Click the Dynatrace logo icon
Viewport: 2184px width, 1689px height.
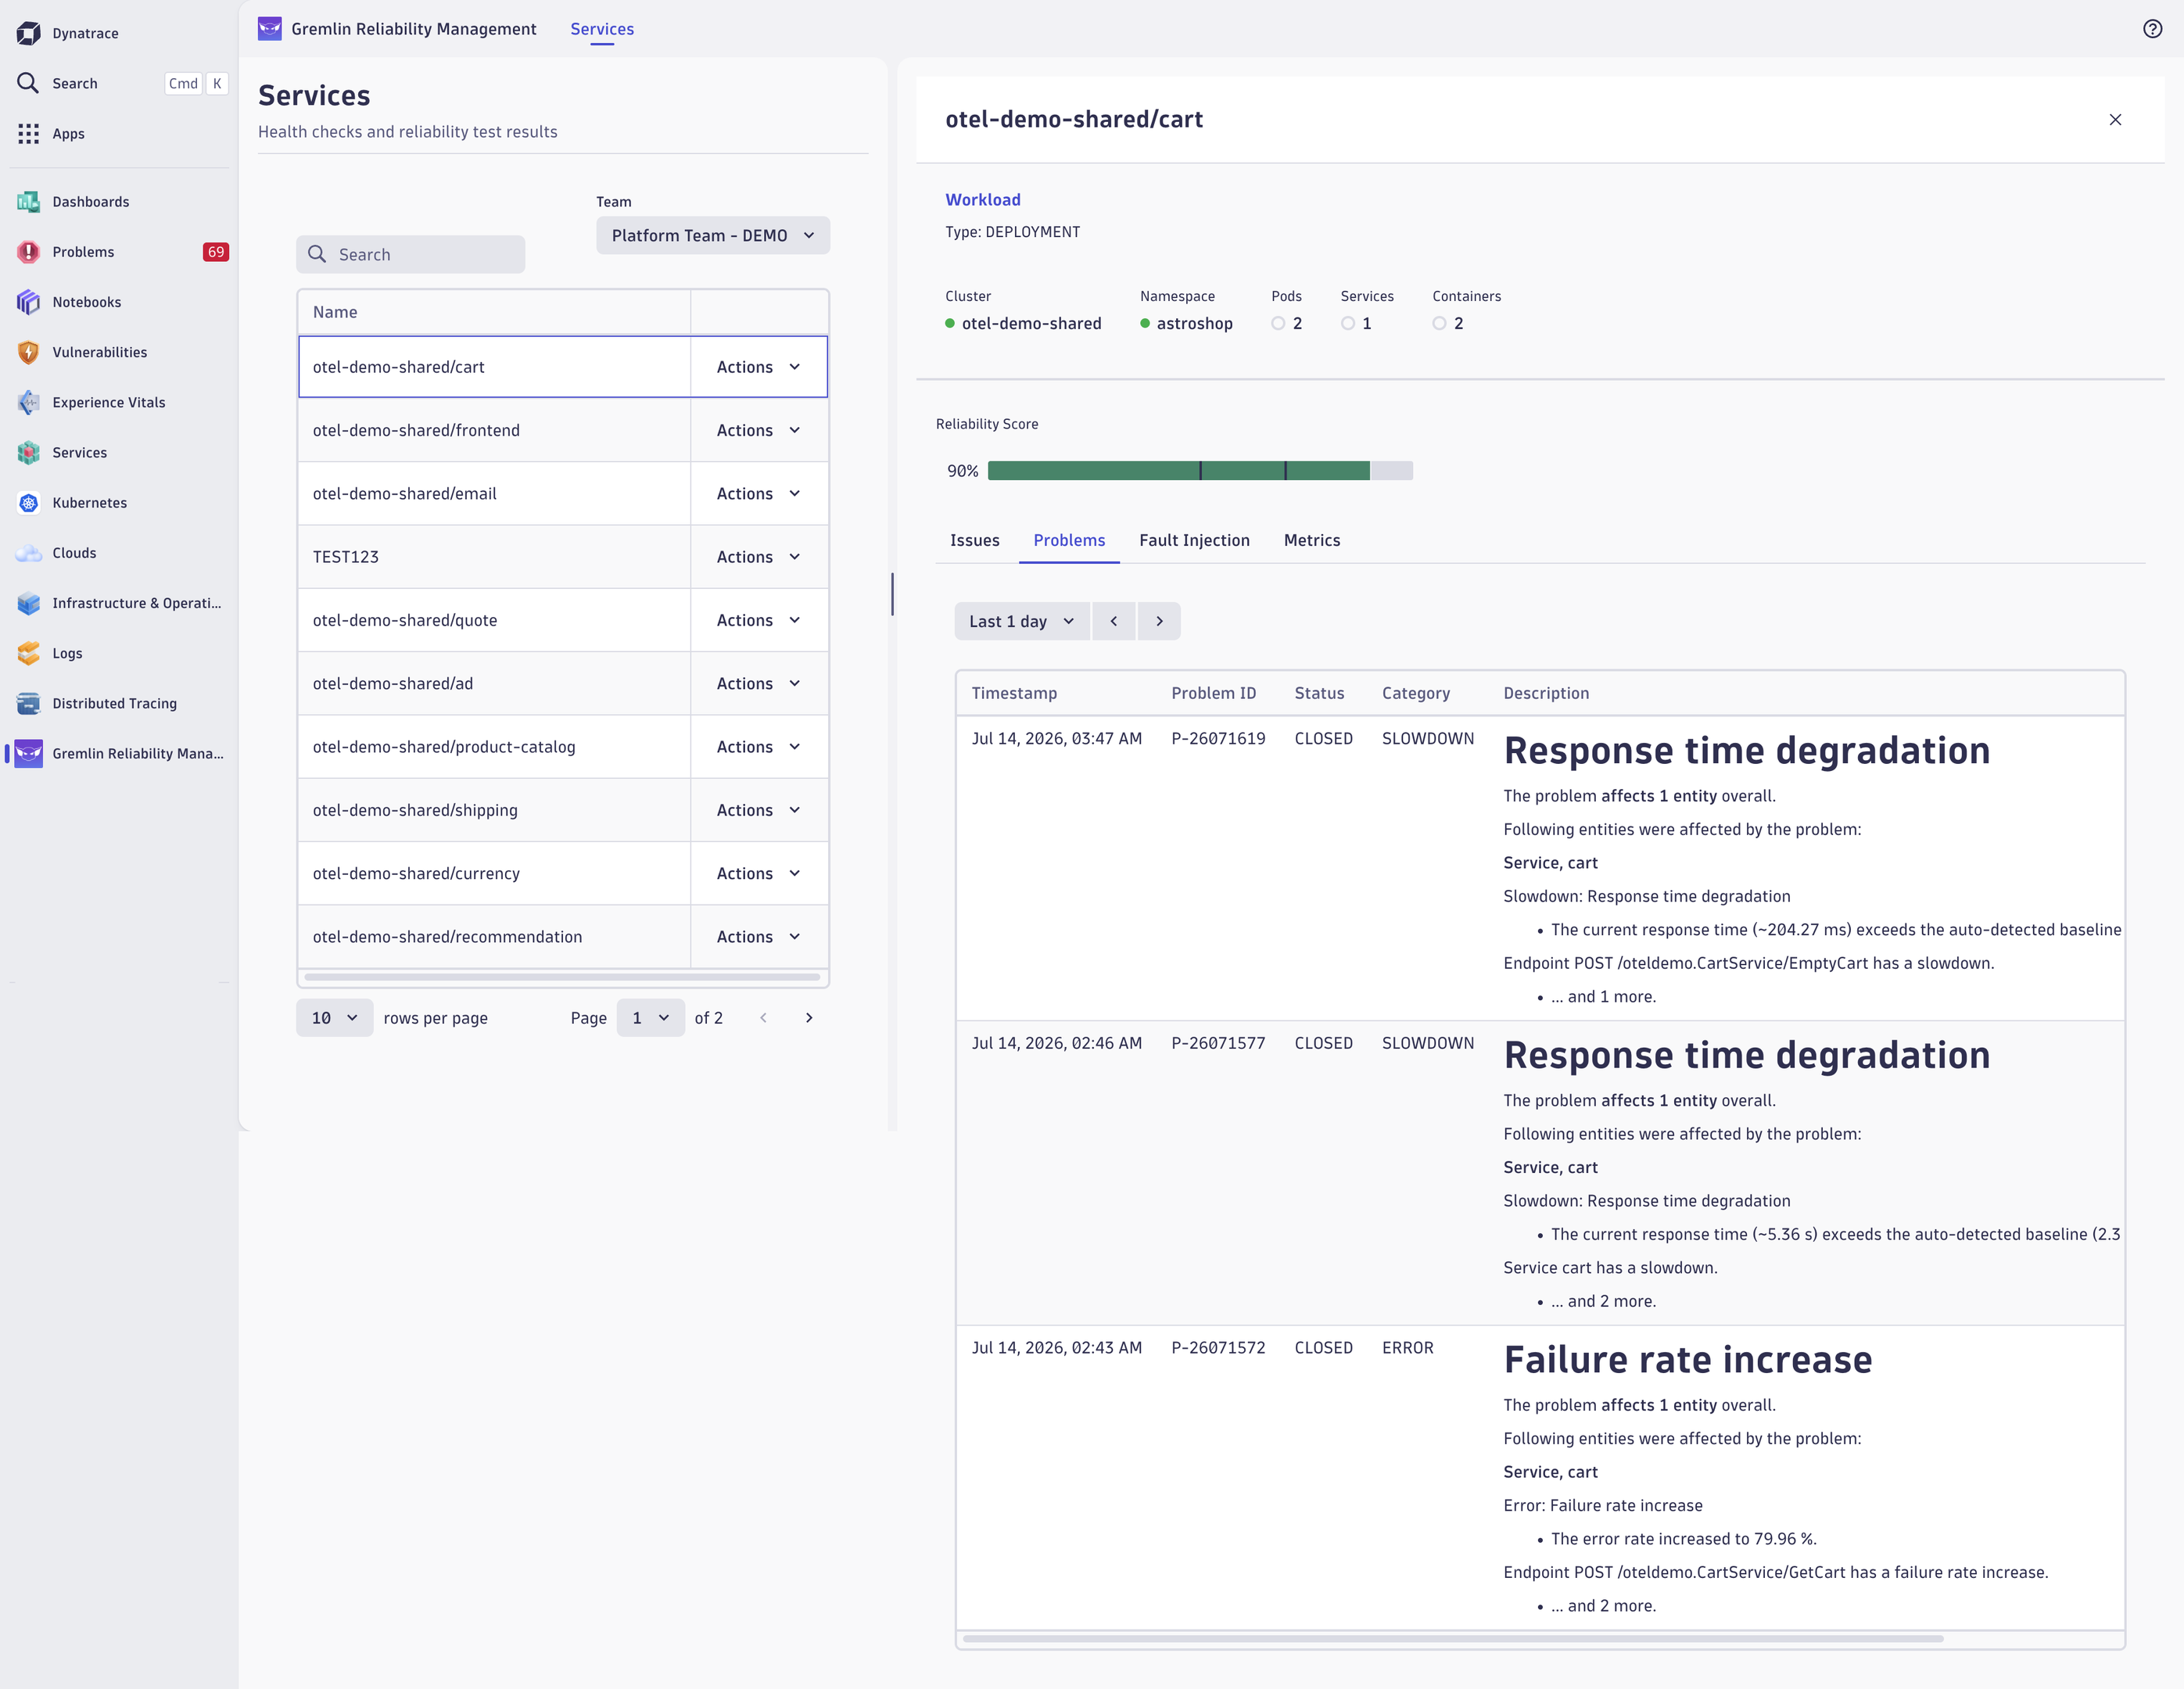(28, 33)
